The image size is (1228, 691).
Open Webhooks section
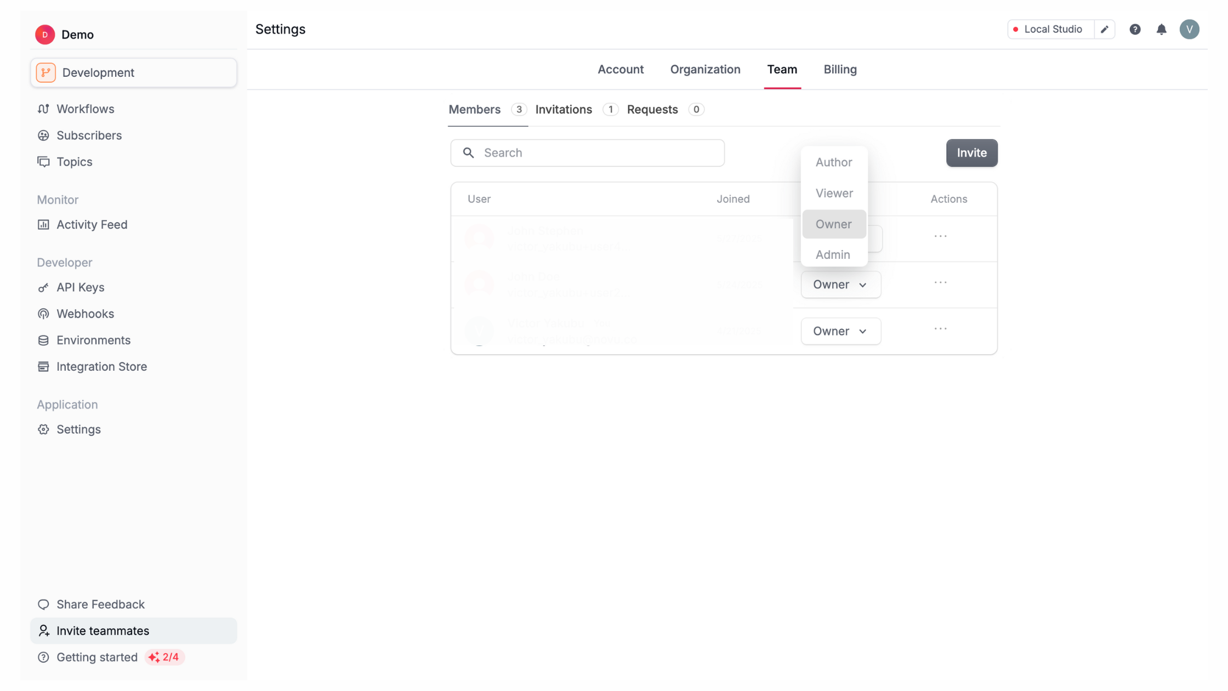[85, 314]
